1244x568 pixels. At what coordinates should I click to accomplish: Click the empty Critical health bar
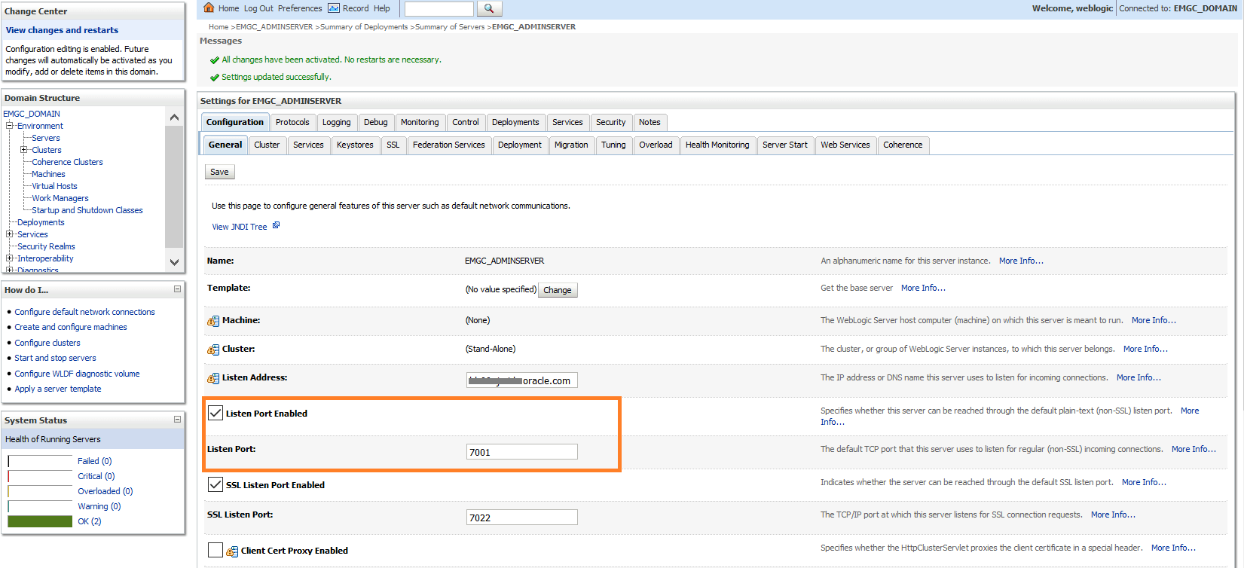40,476
